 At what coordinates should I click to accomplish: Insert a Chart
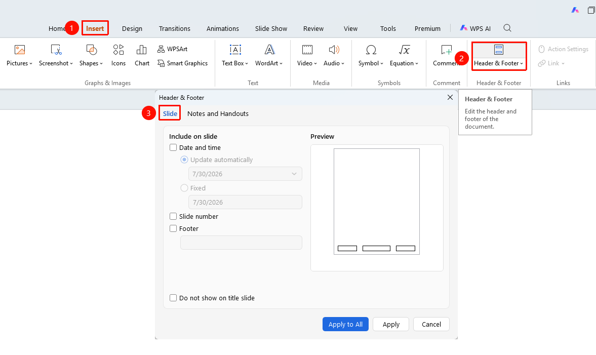click(142, 56)
